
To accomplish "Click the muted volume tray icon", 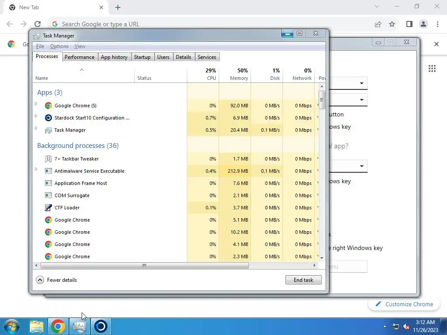I will point(406,326).
